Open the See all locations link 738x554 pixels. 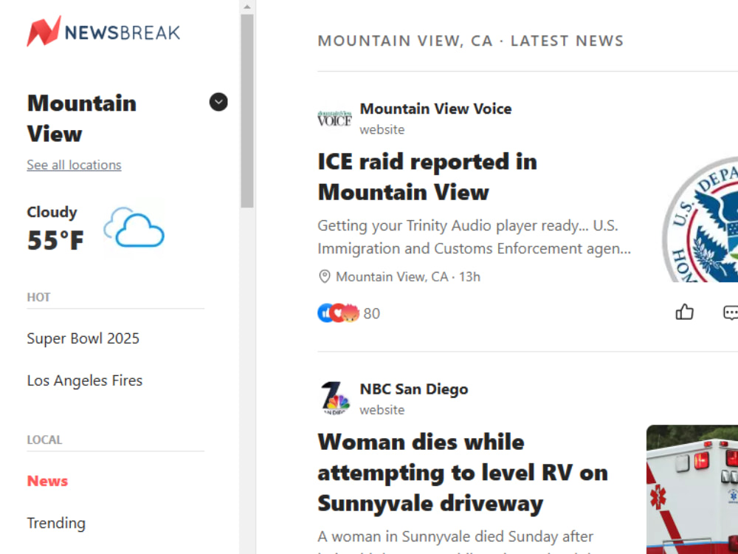click(74, 165)
